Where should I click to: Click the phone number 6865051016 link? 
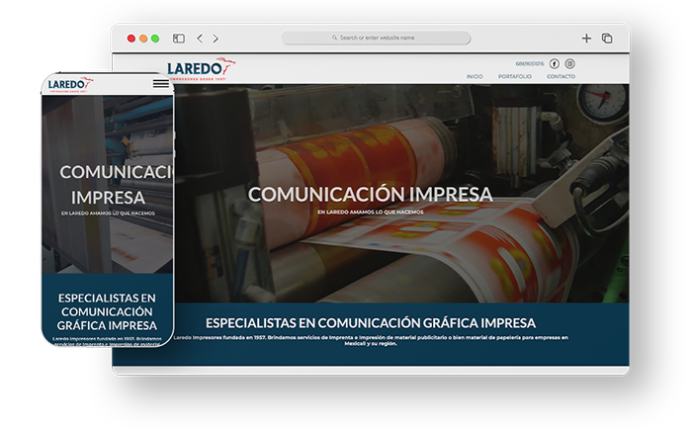(x=529, y=63)
